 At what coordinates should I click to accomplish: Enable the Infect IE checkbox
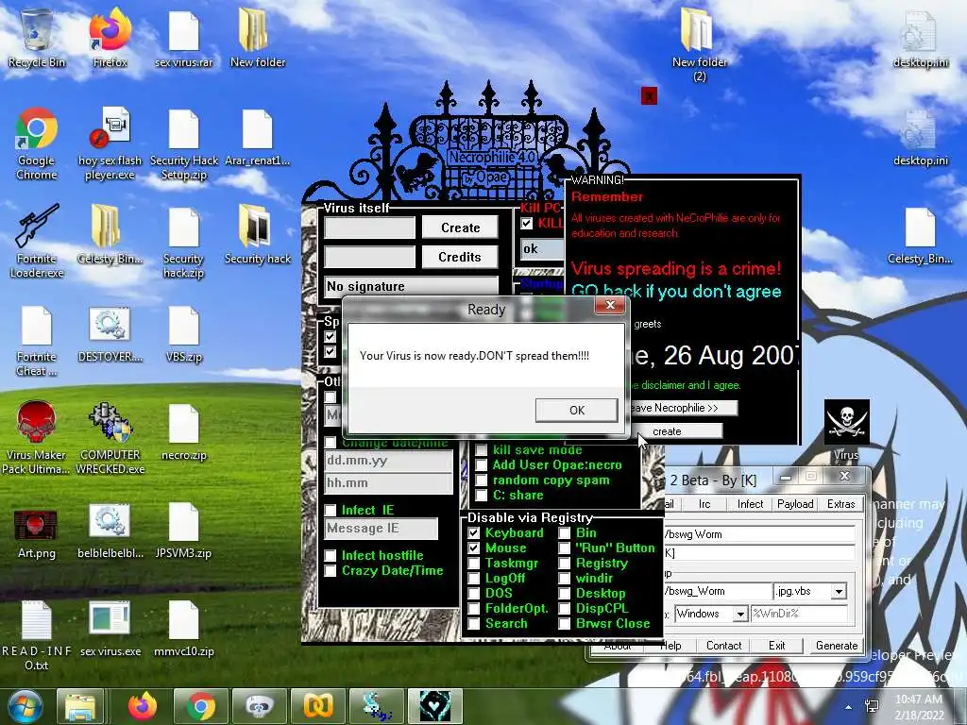click(331, 511)
